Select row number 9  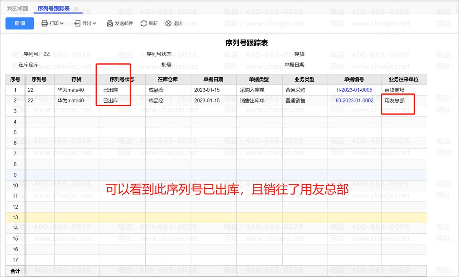pyautogui.click(x=15, y=175)
